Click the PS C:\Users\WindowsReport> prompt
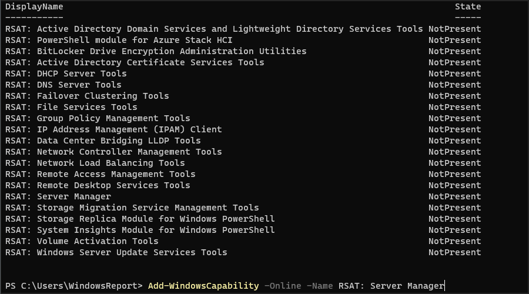Screen dimensions: 529x294 pos(74,286)
